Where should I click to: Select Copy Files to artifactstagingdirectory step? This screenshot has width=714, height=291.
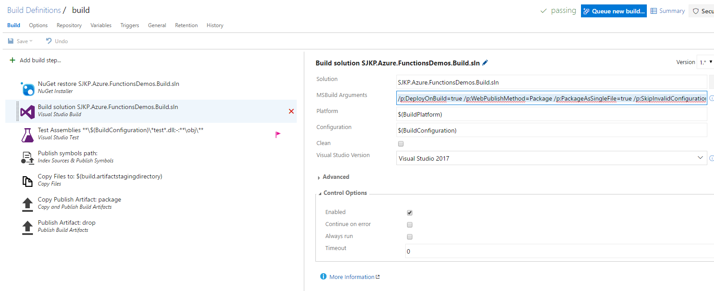pyautogui.click(x=151, y=181)
